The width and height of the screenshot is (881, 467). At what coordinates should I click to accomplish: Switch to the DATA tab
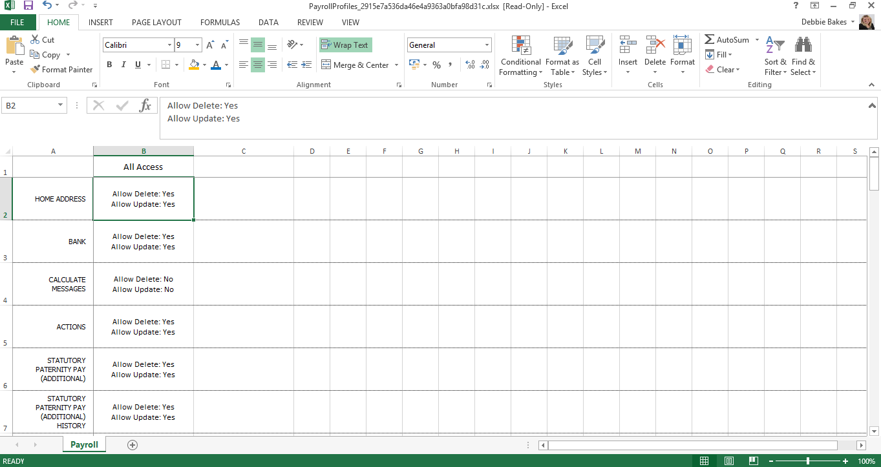click(x=268, y=22)
